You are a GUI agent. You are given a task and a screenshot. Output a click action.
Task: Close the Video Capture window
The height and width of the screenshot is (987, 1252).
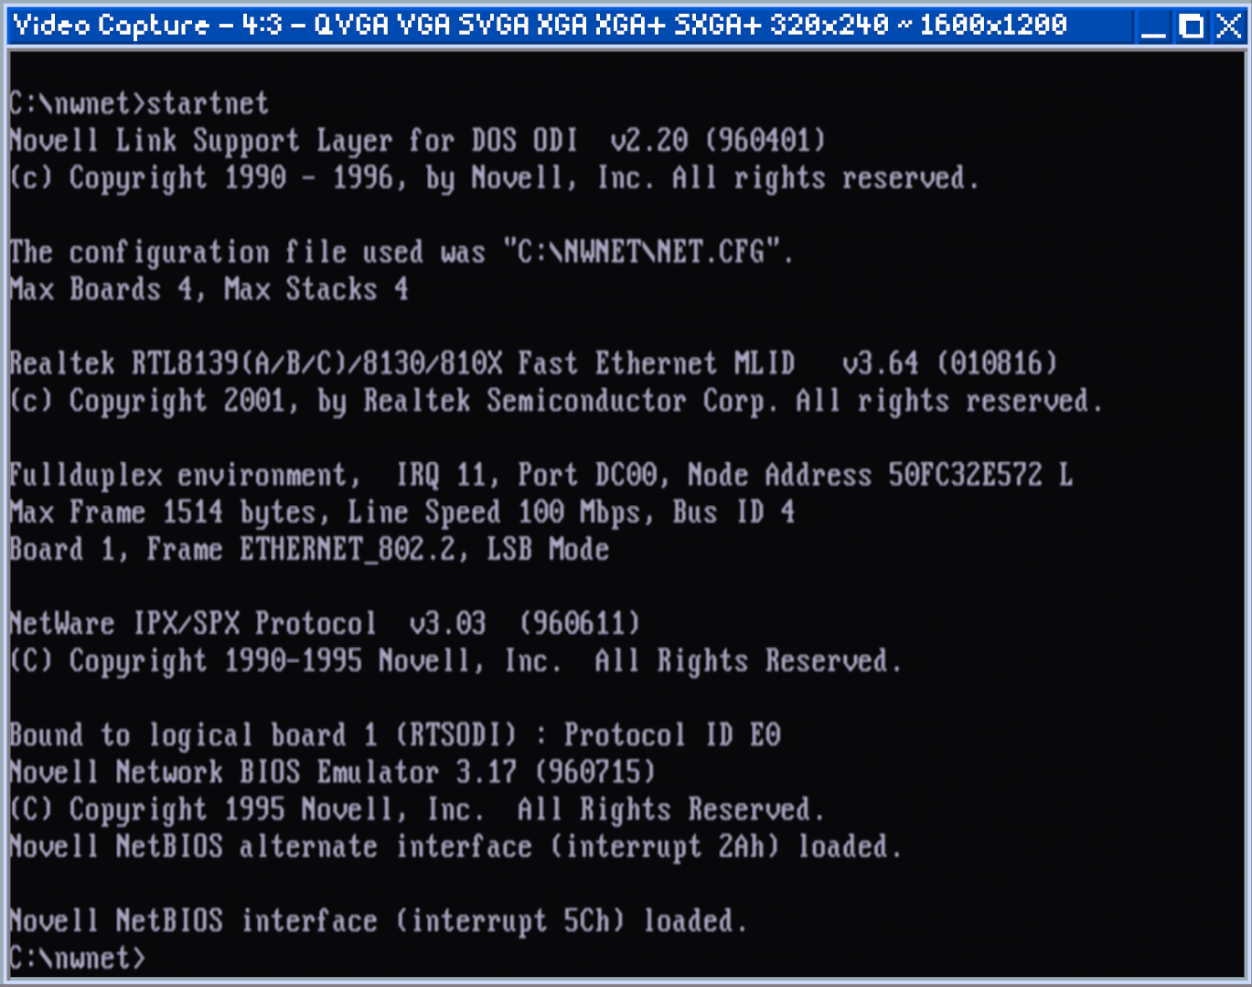[1228, 26]
